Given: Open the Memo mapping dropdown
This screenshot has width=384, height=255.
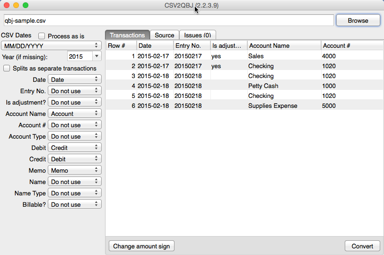Looking at the screenshot, I should coord(74,170).
